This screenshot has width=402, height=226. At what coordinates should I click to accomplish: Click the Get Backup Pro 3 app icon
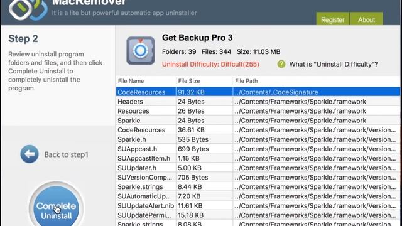pos(141,50)
